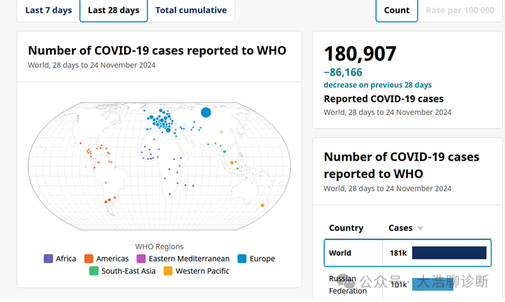Image resolution: width=505 pixels, height=302 pixels.
Task: Toggle the Rate per 100 000 mode
Action: tap(460, 10)
